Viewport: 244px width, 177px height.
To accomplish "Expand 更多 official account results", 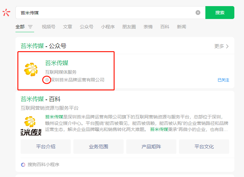I will tap(221, 46).
